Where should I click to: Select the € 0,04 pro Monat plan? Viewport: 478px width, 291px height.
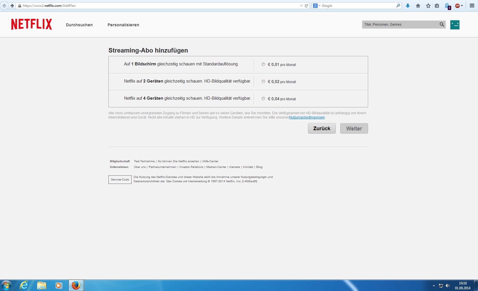[x=263, y=99]
